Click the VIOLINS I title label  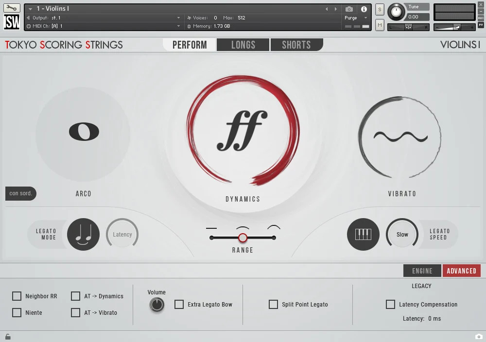460,45
